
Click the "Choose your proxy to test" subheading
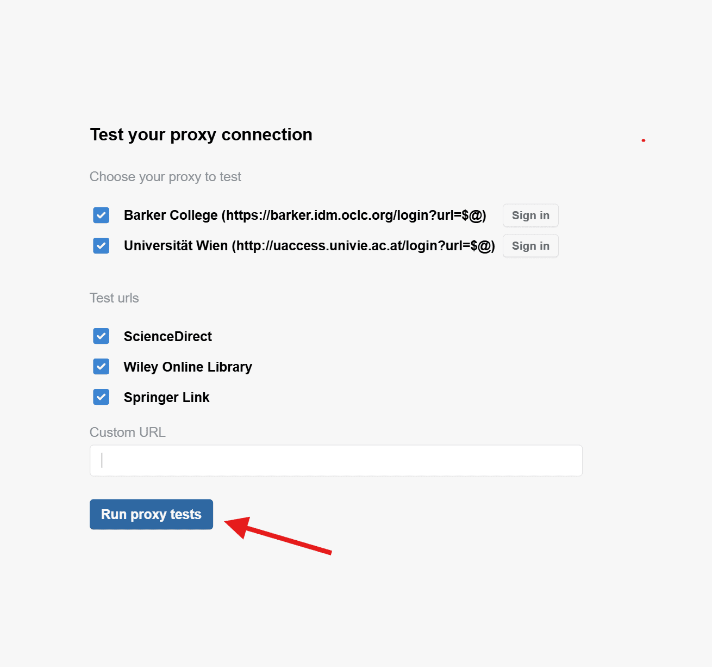pos(165,177)
